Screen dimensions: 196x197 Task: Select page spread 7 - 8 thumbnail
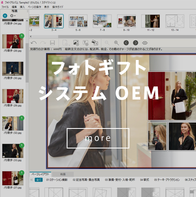tap(102, 21)
